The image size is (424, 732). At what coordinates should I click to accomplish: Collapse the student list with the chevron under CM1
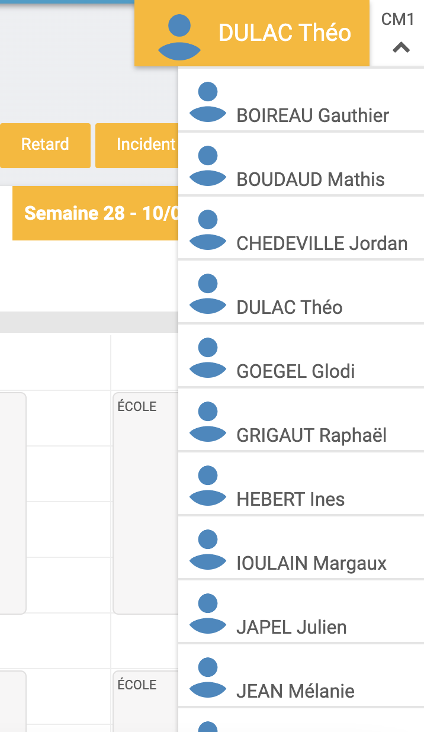click(401, 47)
